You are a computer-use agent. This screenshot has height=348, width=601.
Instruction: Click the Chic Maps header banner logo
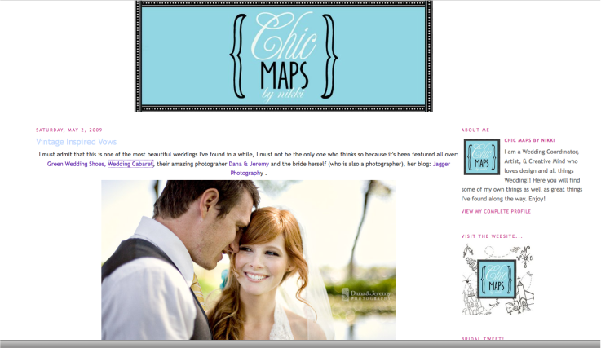[284, 55]
